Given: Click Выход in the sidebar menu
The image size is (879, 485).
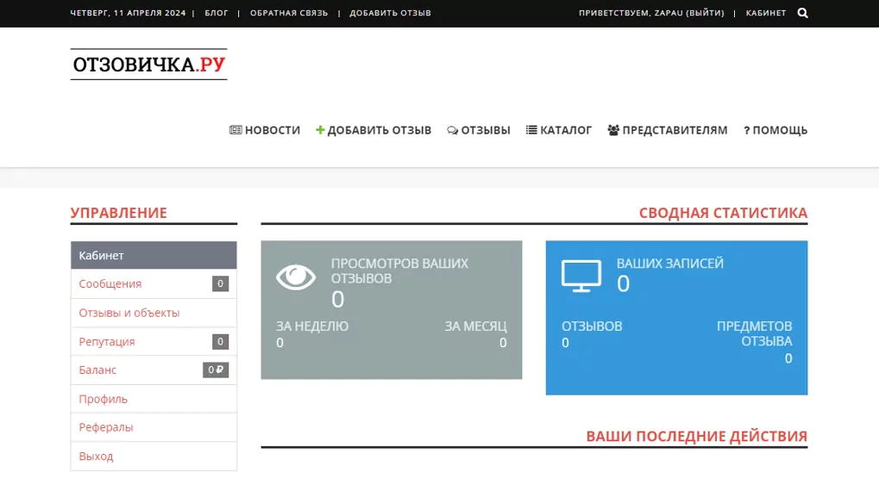Looking at the screenshot, I should (154, 457).
